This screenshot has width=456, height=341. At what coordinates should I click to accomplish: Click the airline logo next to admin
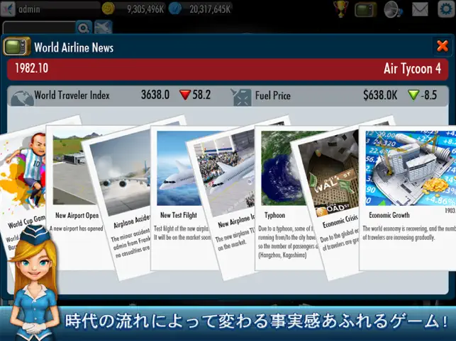8,9
